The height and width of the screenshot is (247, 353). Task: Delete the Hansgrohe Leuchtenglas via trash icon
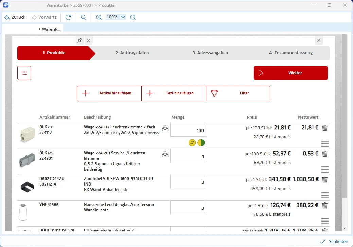325,205
